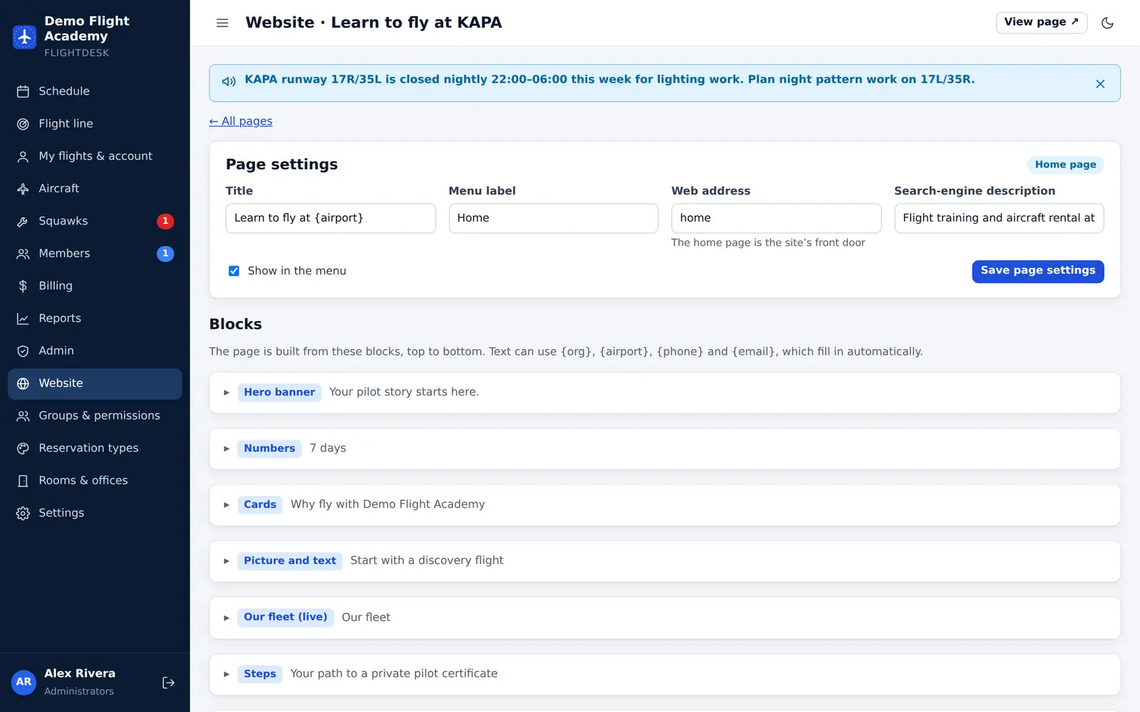Click the Schedule calendar icon
1140x712 pixels.
[23, 91]
